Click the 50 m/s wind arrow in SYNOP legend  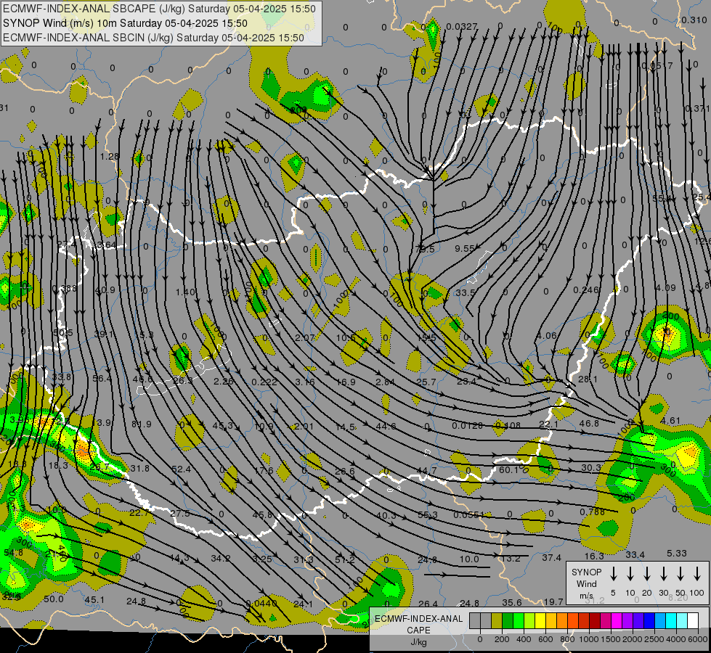click(680, 574)
